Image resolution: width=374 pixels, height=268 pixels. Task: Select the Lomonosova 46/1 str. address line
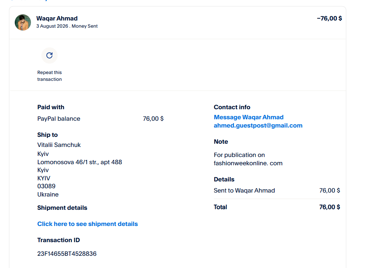point(80,162)
